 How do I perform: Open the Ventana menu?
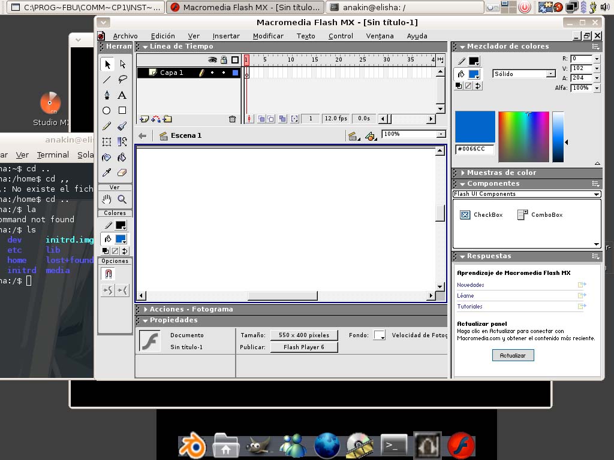[380, 36]
